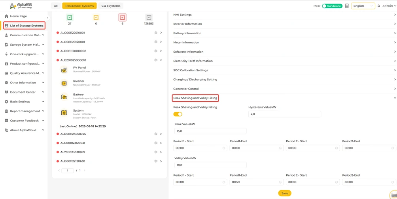Click the Save button
This screenshot has height=199, width=397.
coord(285,193)
